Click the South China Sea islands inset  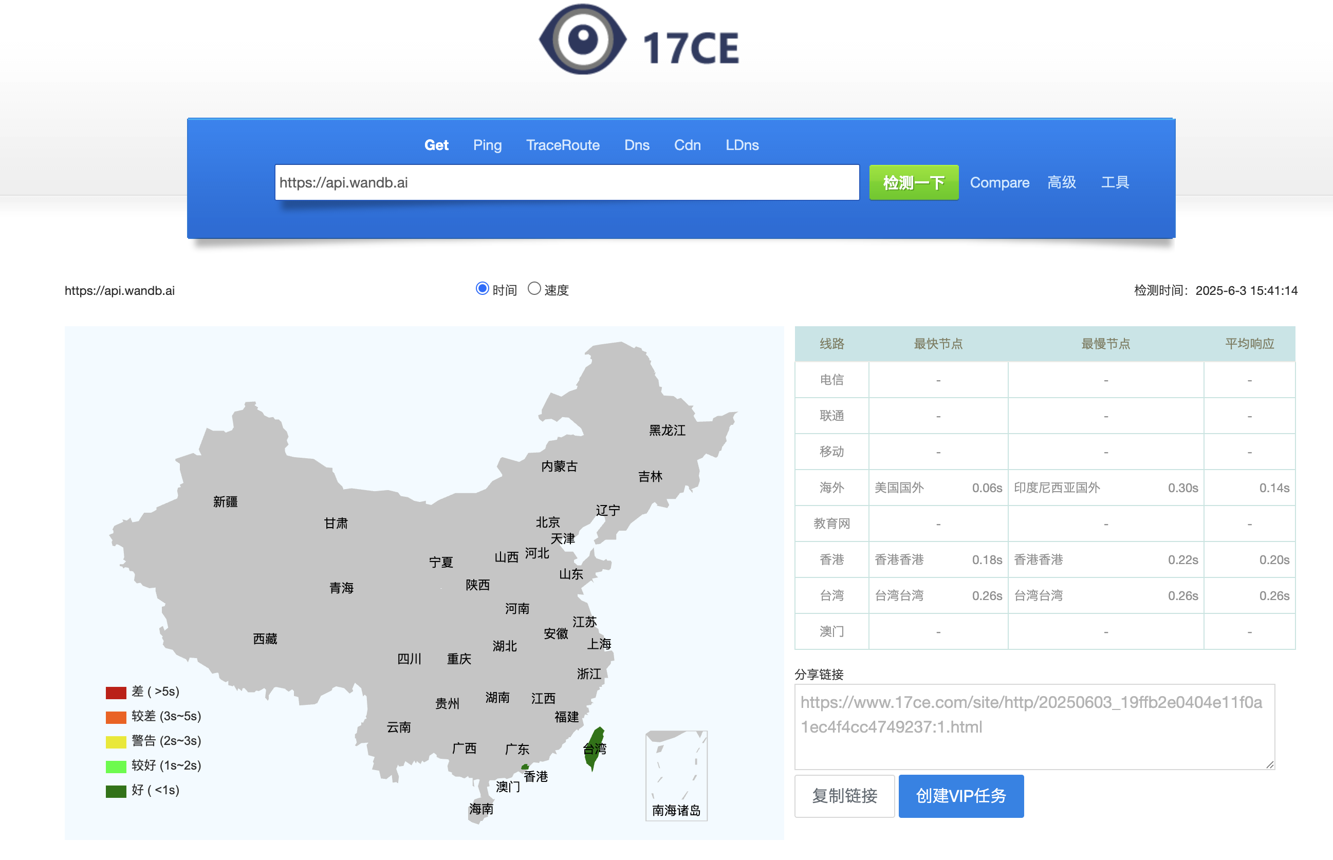[x=676, y=775]
